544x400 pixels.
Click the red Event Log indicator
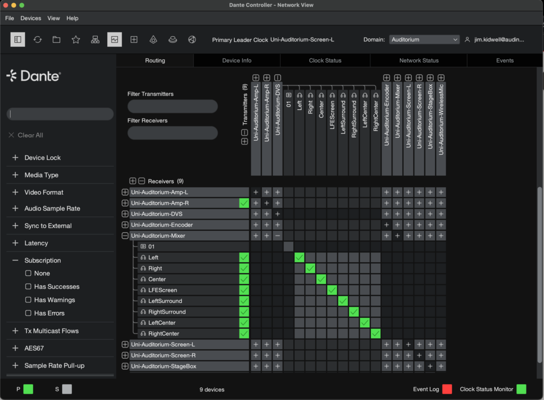point(447,389)
